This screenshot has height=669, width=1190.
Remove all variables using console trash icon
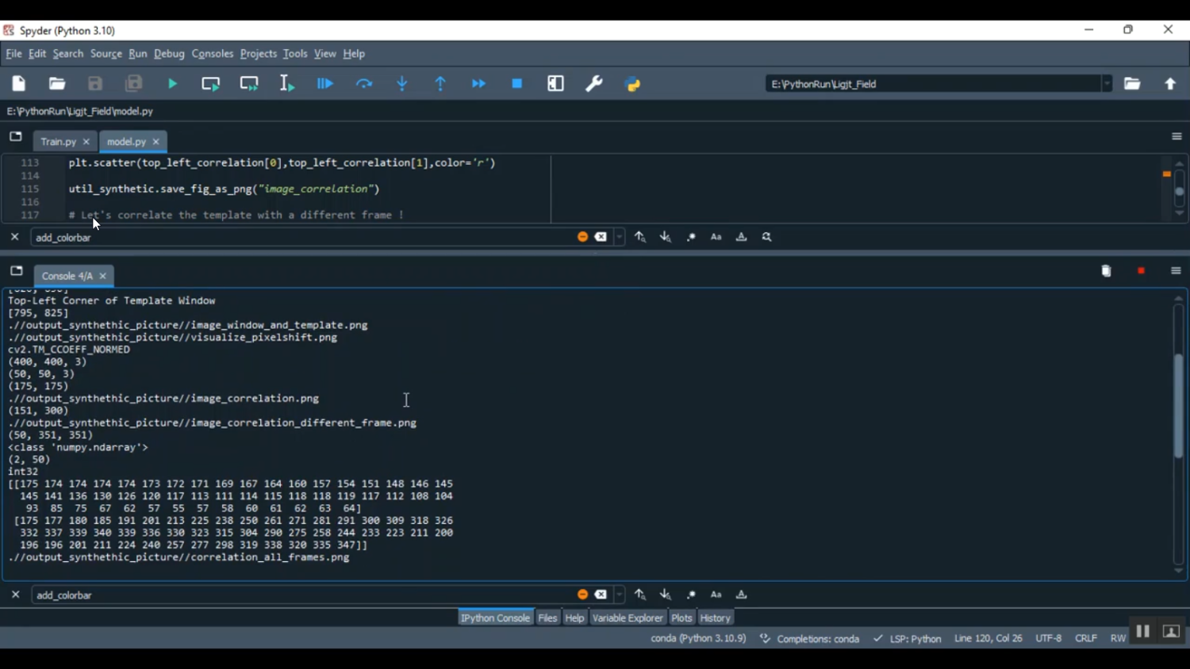[x=1107, y=271]
